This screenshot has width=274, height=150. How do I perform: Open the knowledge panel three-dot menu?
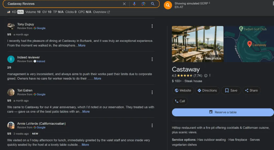[x=210, y=75]
